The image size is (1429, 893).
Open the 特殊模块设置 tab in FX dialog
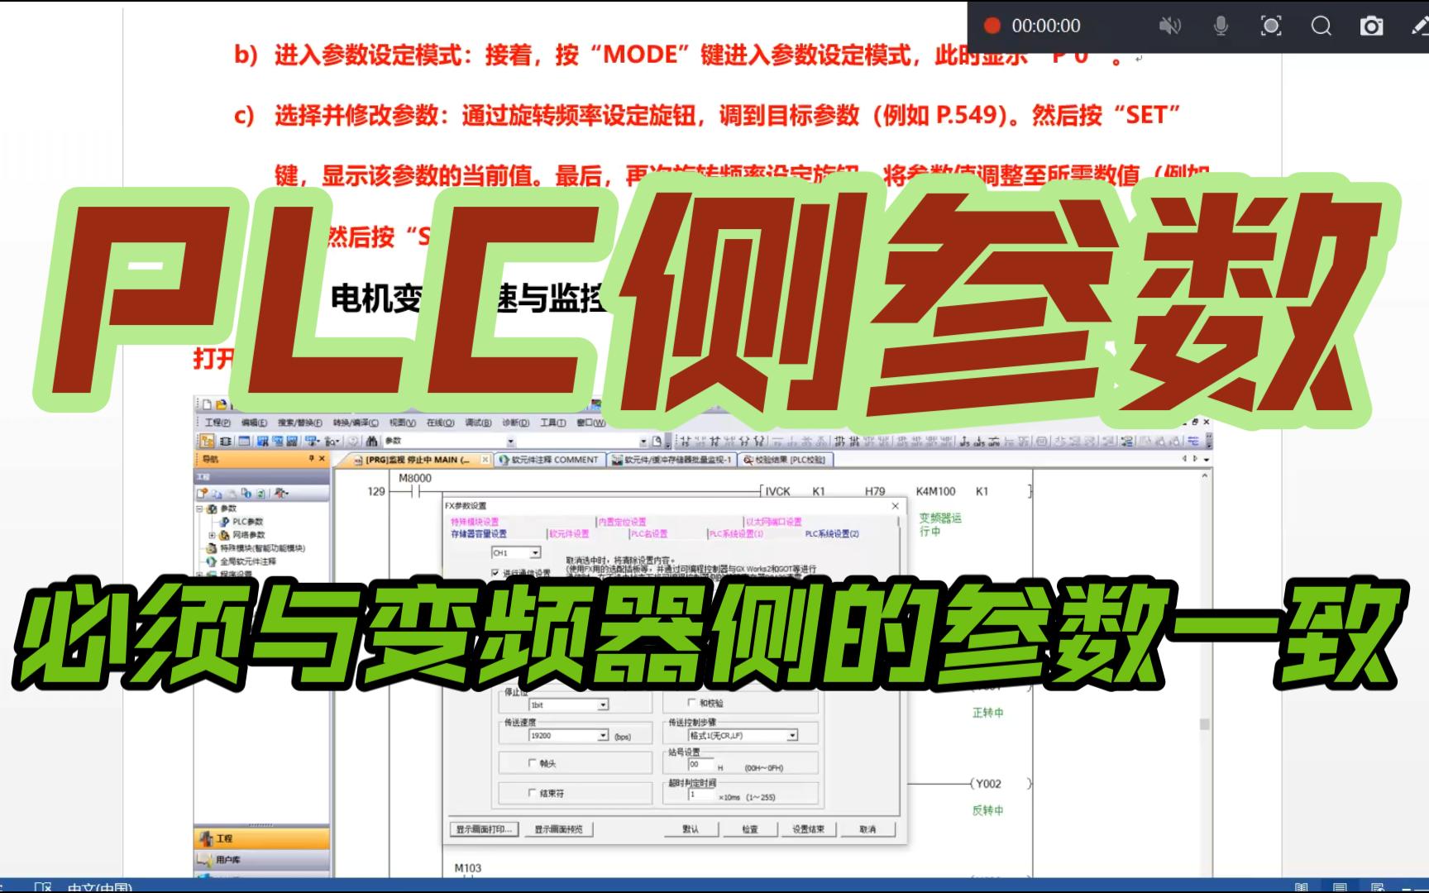pos(475,522)
